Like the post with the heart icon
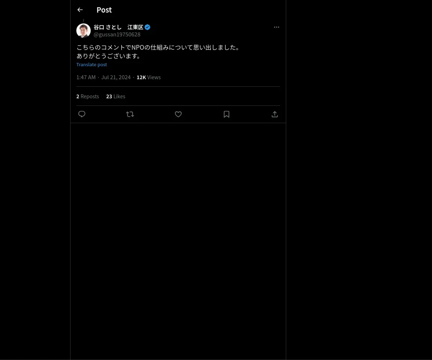 tap(178, 114)
